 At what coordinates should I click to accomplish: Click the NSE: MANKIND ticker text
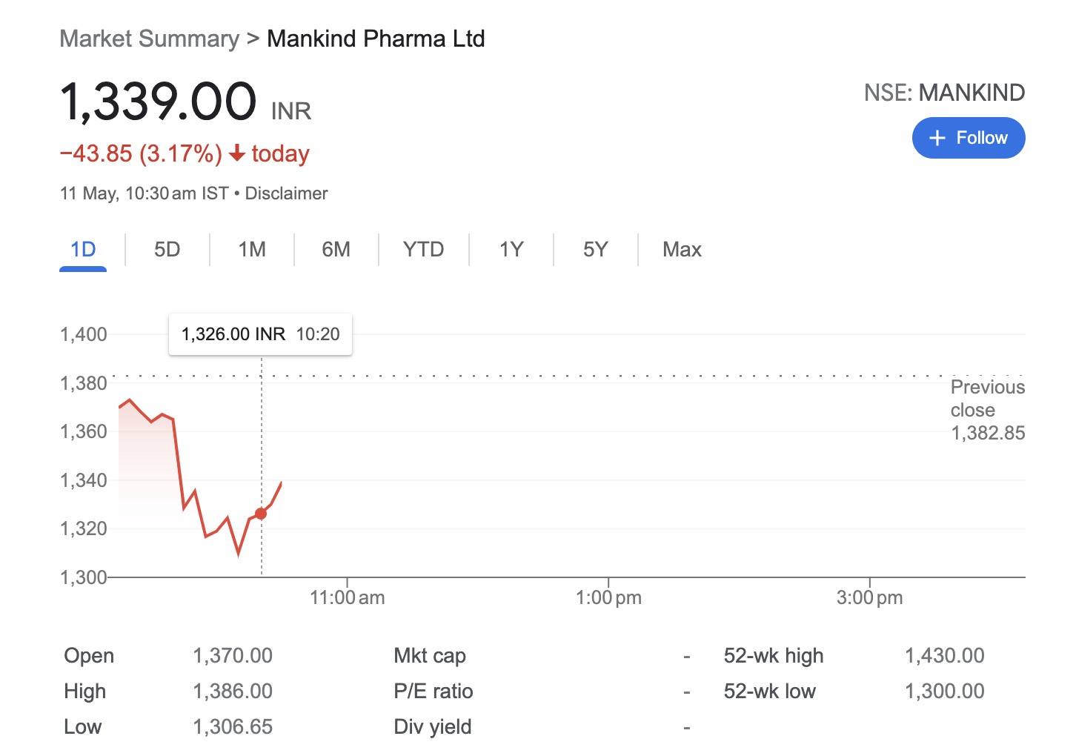click(944, 93)
